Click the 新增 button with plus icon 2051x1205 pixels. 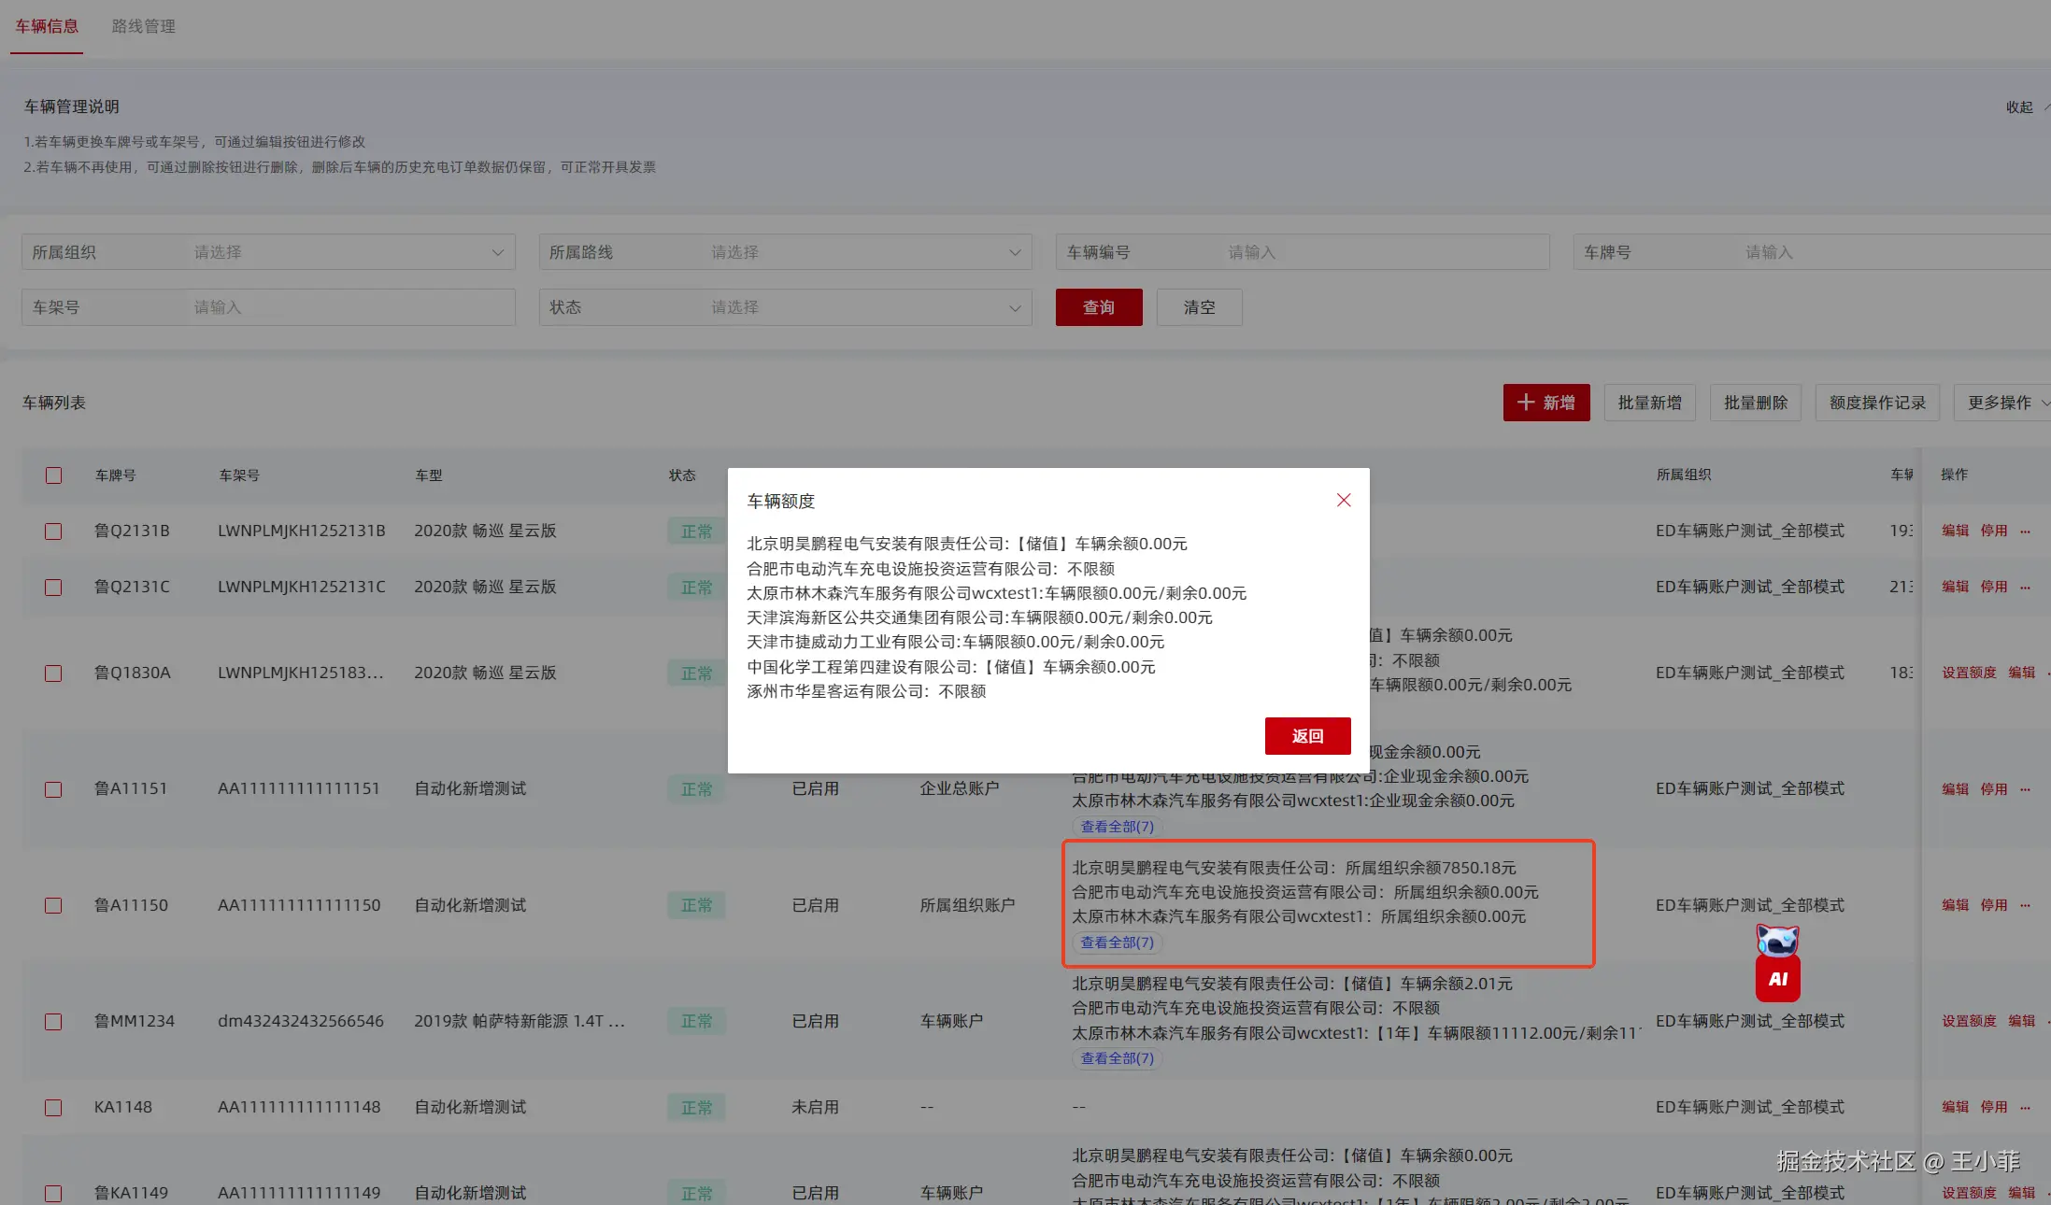click(x=1546, y=403)
